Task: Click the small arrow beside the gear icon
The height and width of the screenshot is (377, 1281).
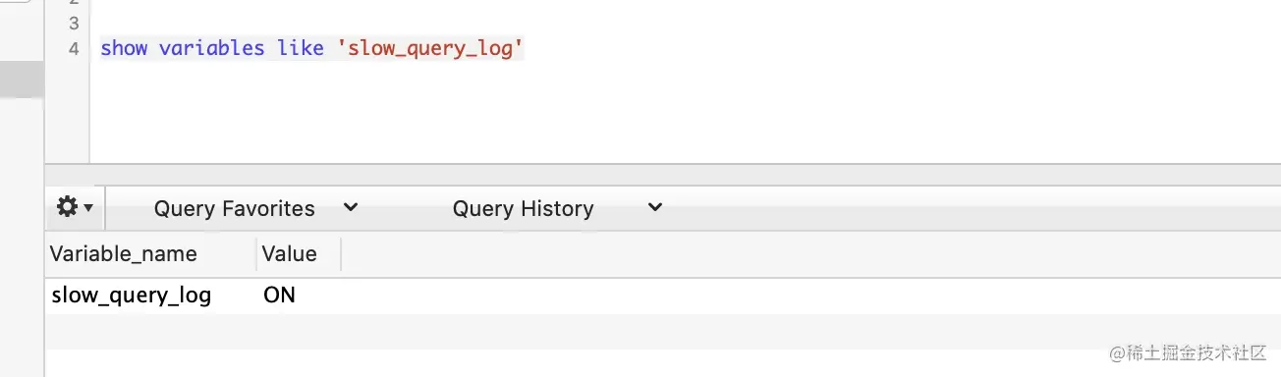Action: pyautogui.click(x=88, y=208)
